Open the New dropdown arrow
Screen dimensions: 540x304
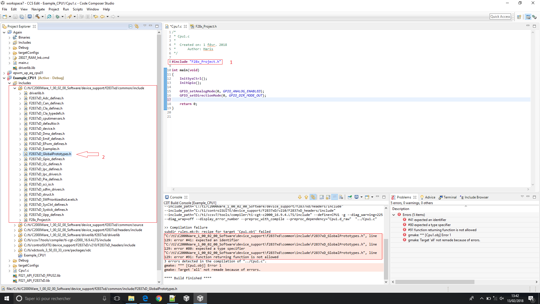[x=10, y=17]
